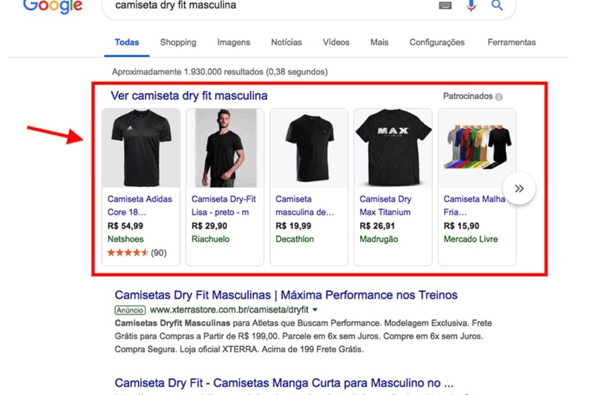Click the blue magnifier search icon
This screenshot has width=593, height=395.
pyautogui.click(x=496, y=6)
